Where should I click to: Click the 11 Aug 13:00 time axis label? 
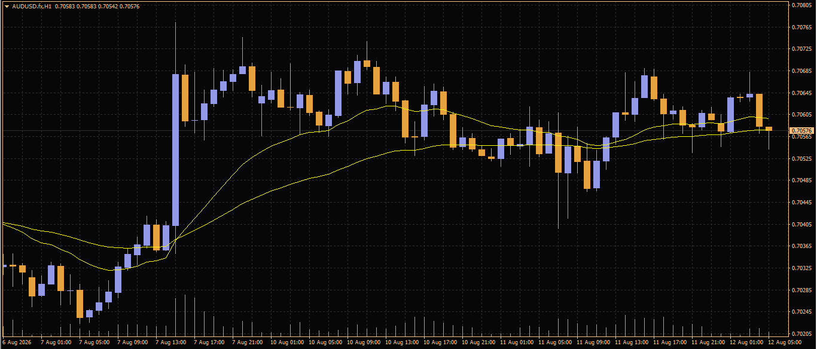pyautogui.click(x=632, y=343)
